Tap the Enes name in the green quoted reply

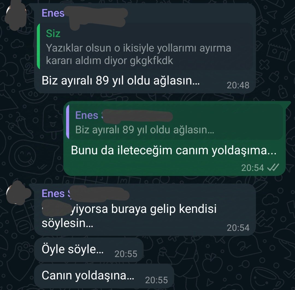[87, 115]
